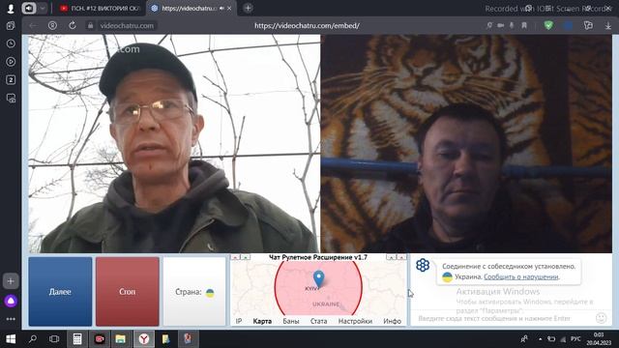Open microphone permission icon in address bar
Viewport: 619px width, 348px height.
tap(512, 25)
